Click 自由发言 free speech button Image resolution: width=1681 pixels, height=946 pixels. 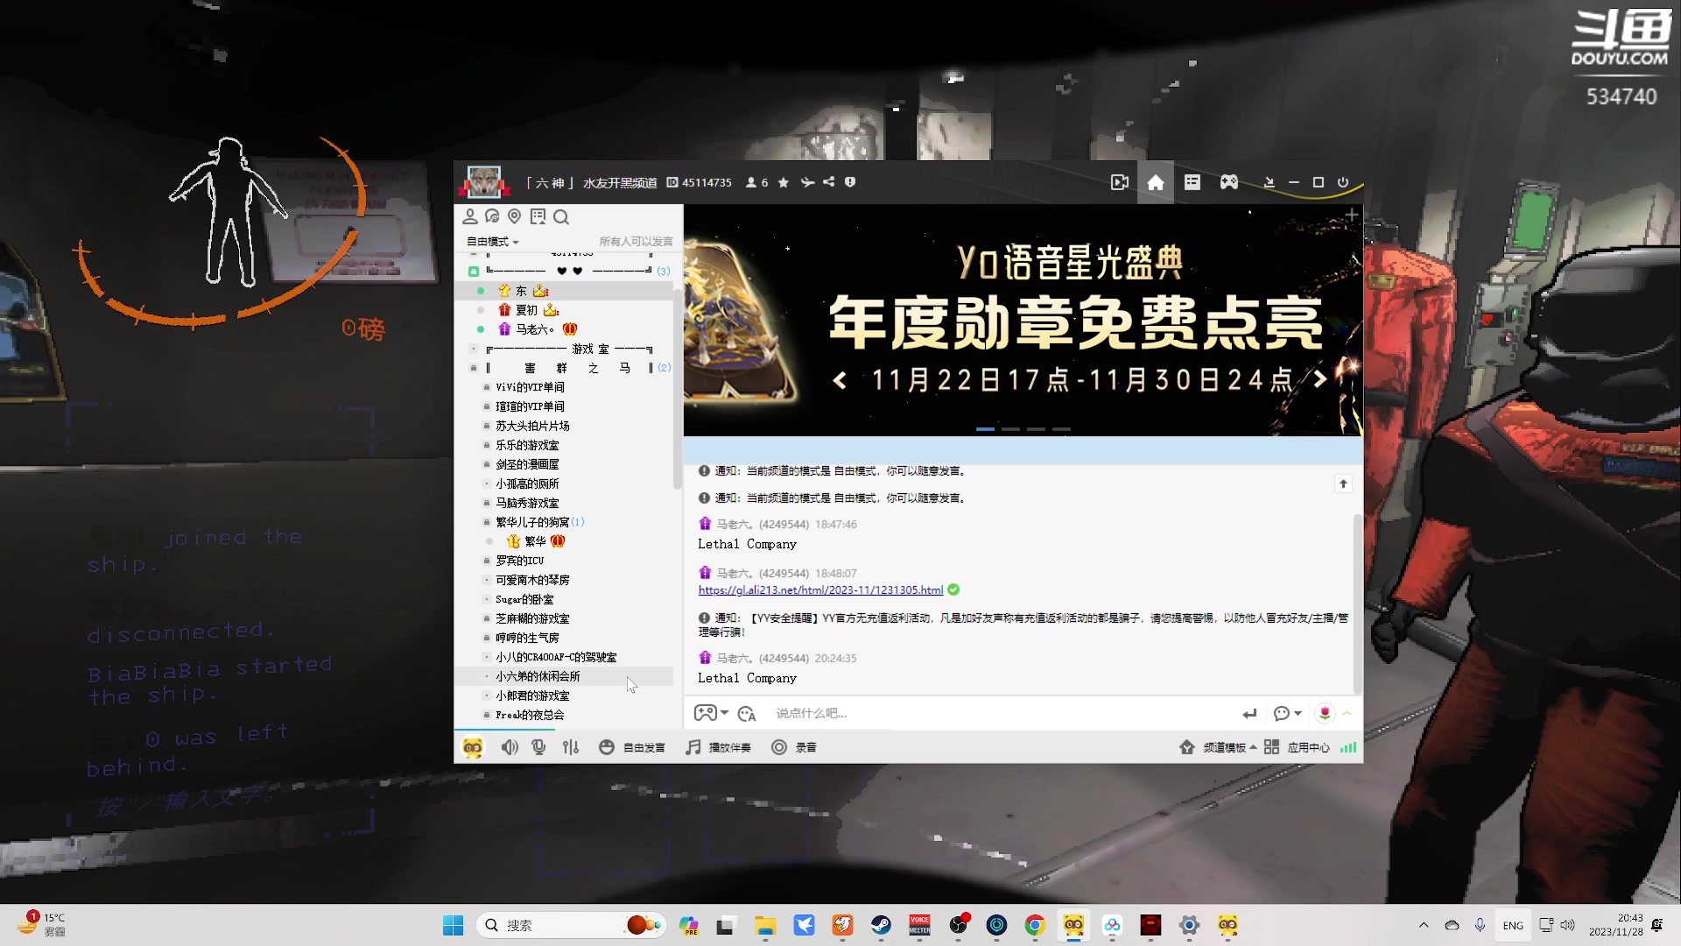[x=631, y=747]
